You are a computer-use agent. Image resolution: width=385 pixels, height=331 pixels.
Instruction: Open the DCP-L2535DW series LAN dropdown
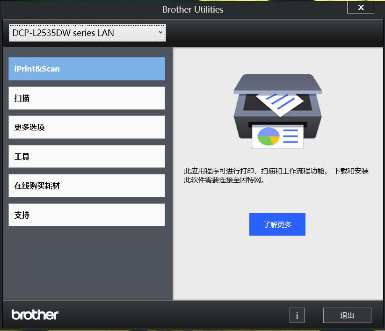87,33
